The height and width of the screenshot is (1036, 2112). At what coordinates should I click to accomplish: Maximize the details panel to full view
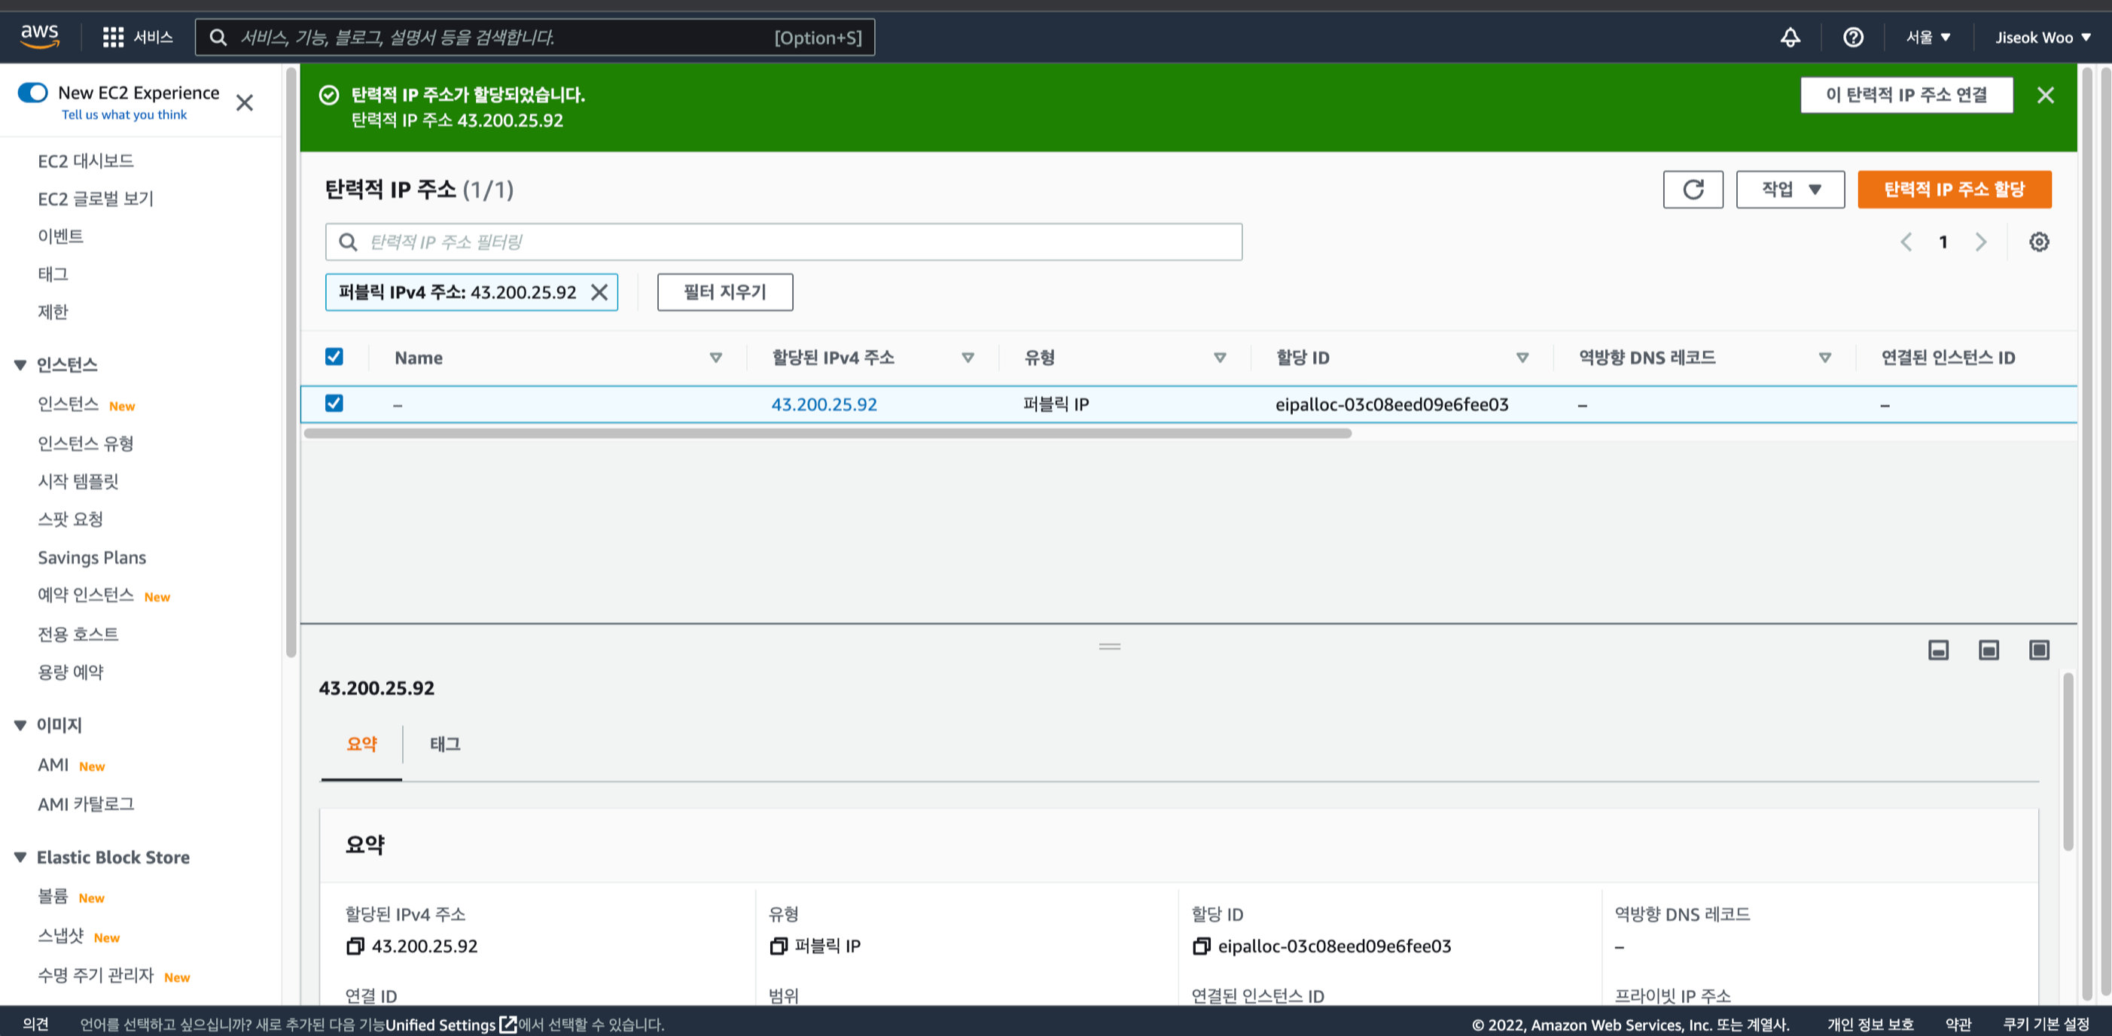pyautogui.click(x=2038, y=650)
